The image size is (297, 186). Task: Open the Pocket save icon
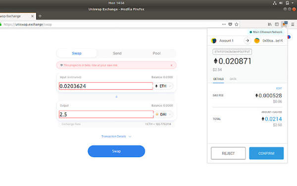pyautogui.click(x=230, y=24)
